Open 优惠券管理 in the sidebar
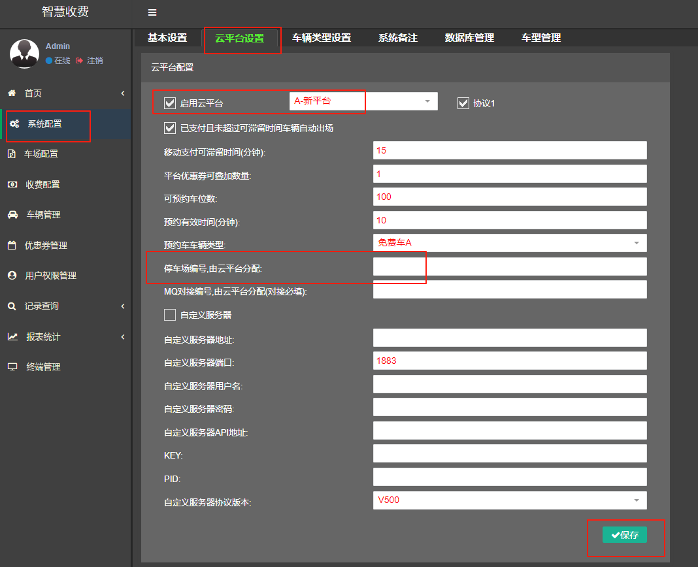Viewport: 698px width, 567px height. (46, 245)
